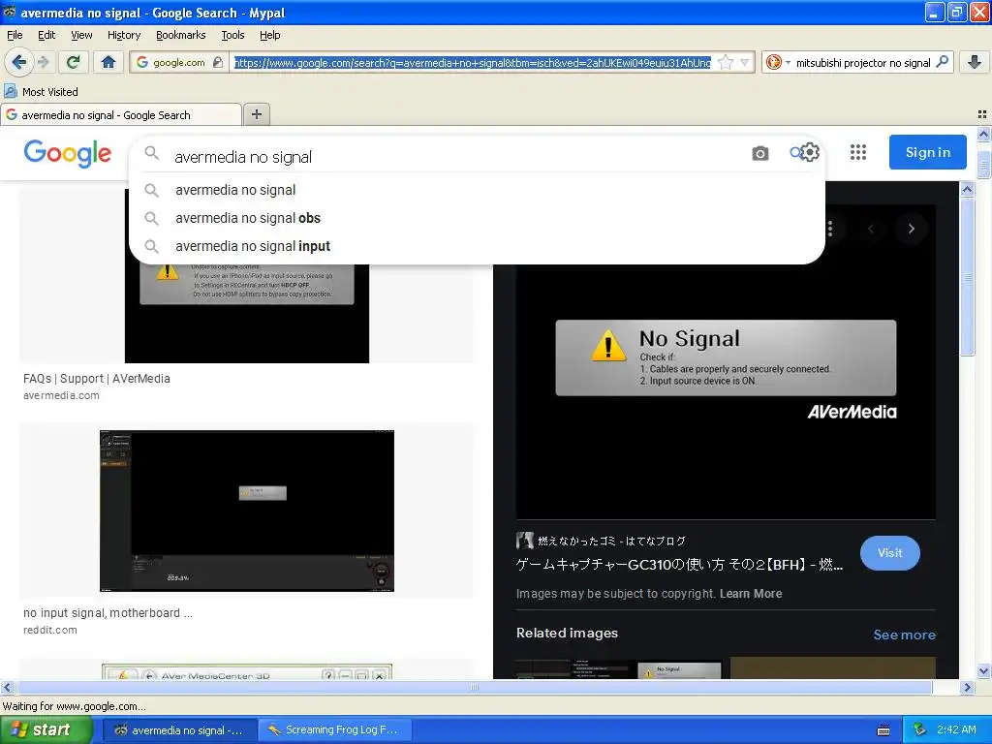Search by image with camera icon
992x744 pixels.
pos(760,153)
